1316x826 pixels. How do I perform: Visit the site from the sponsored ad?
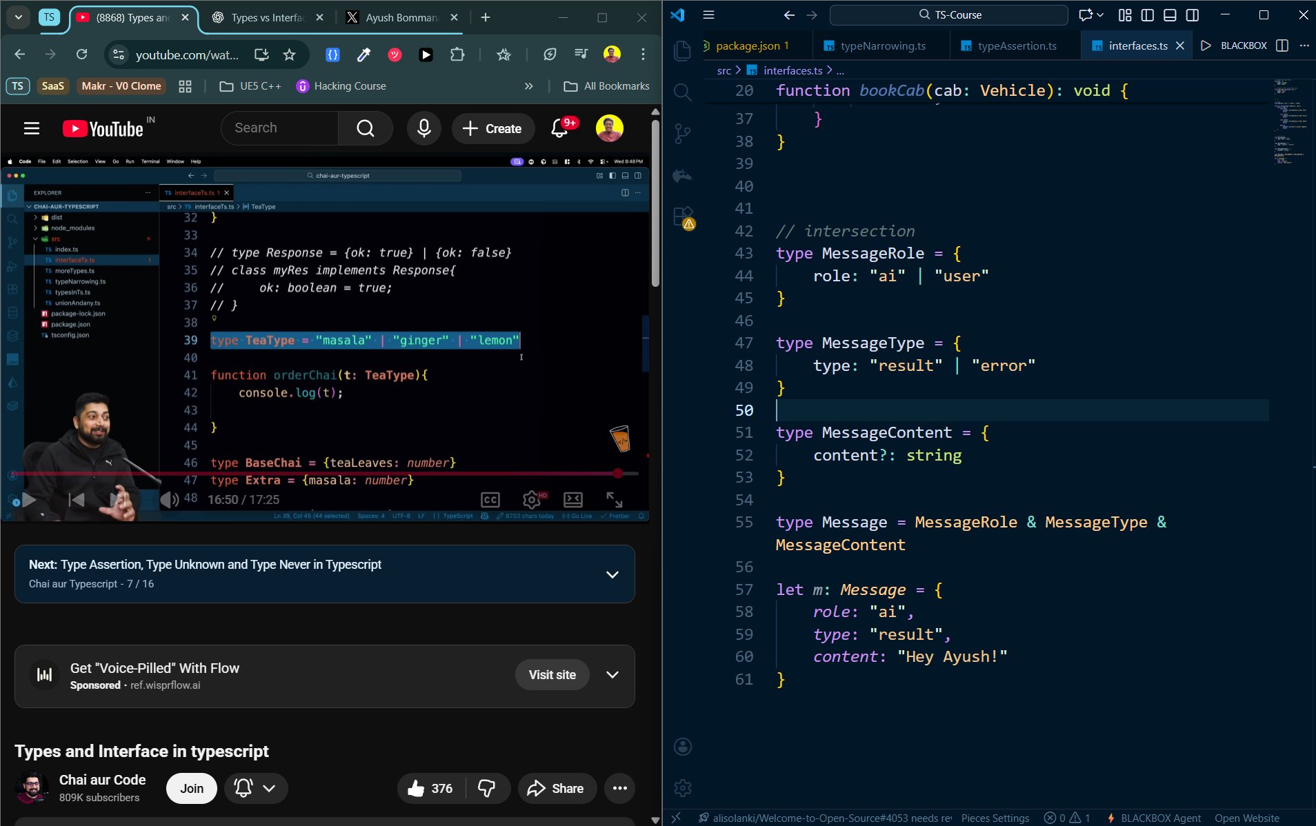pyautogui.click(x=551, y=674)
